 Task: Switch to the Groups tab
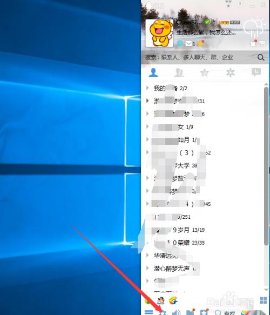179,72
